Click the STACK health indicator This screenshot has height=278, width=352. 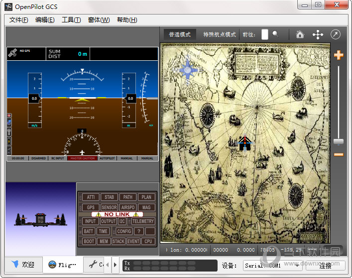click(118, 242)
